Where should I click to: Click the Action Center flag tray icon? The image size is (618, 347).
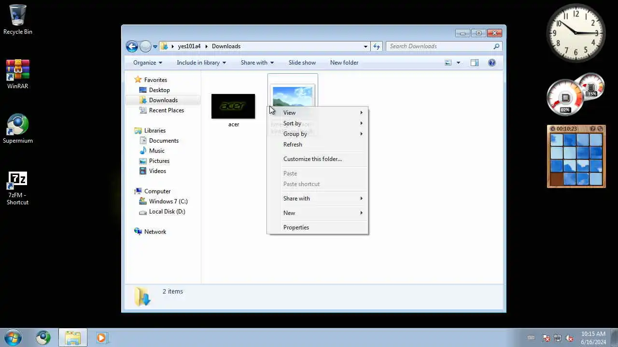coord(546,338)
